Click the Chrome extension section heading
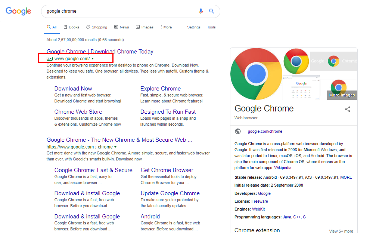Screen dimensions: 373x233 pos(257,230)
